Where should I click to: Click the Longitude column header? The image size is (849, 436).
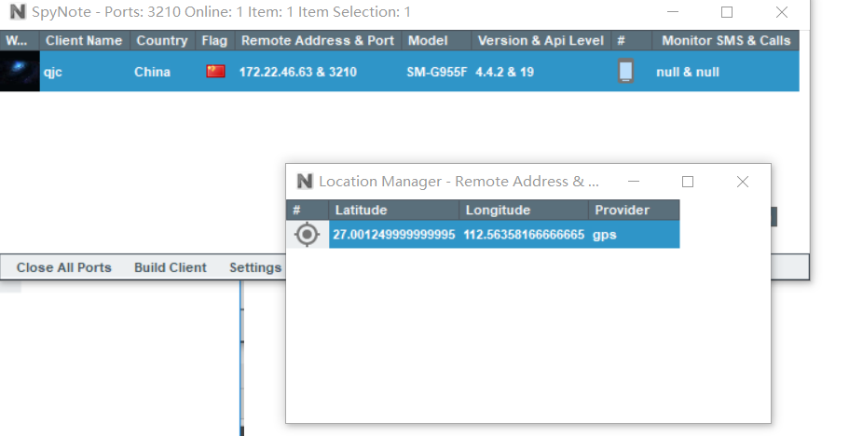point(524,210)
